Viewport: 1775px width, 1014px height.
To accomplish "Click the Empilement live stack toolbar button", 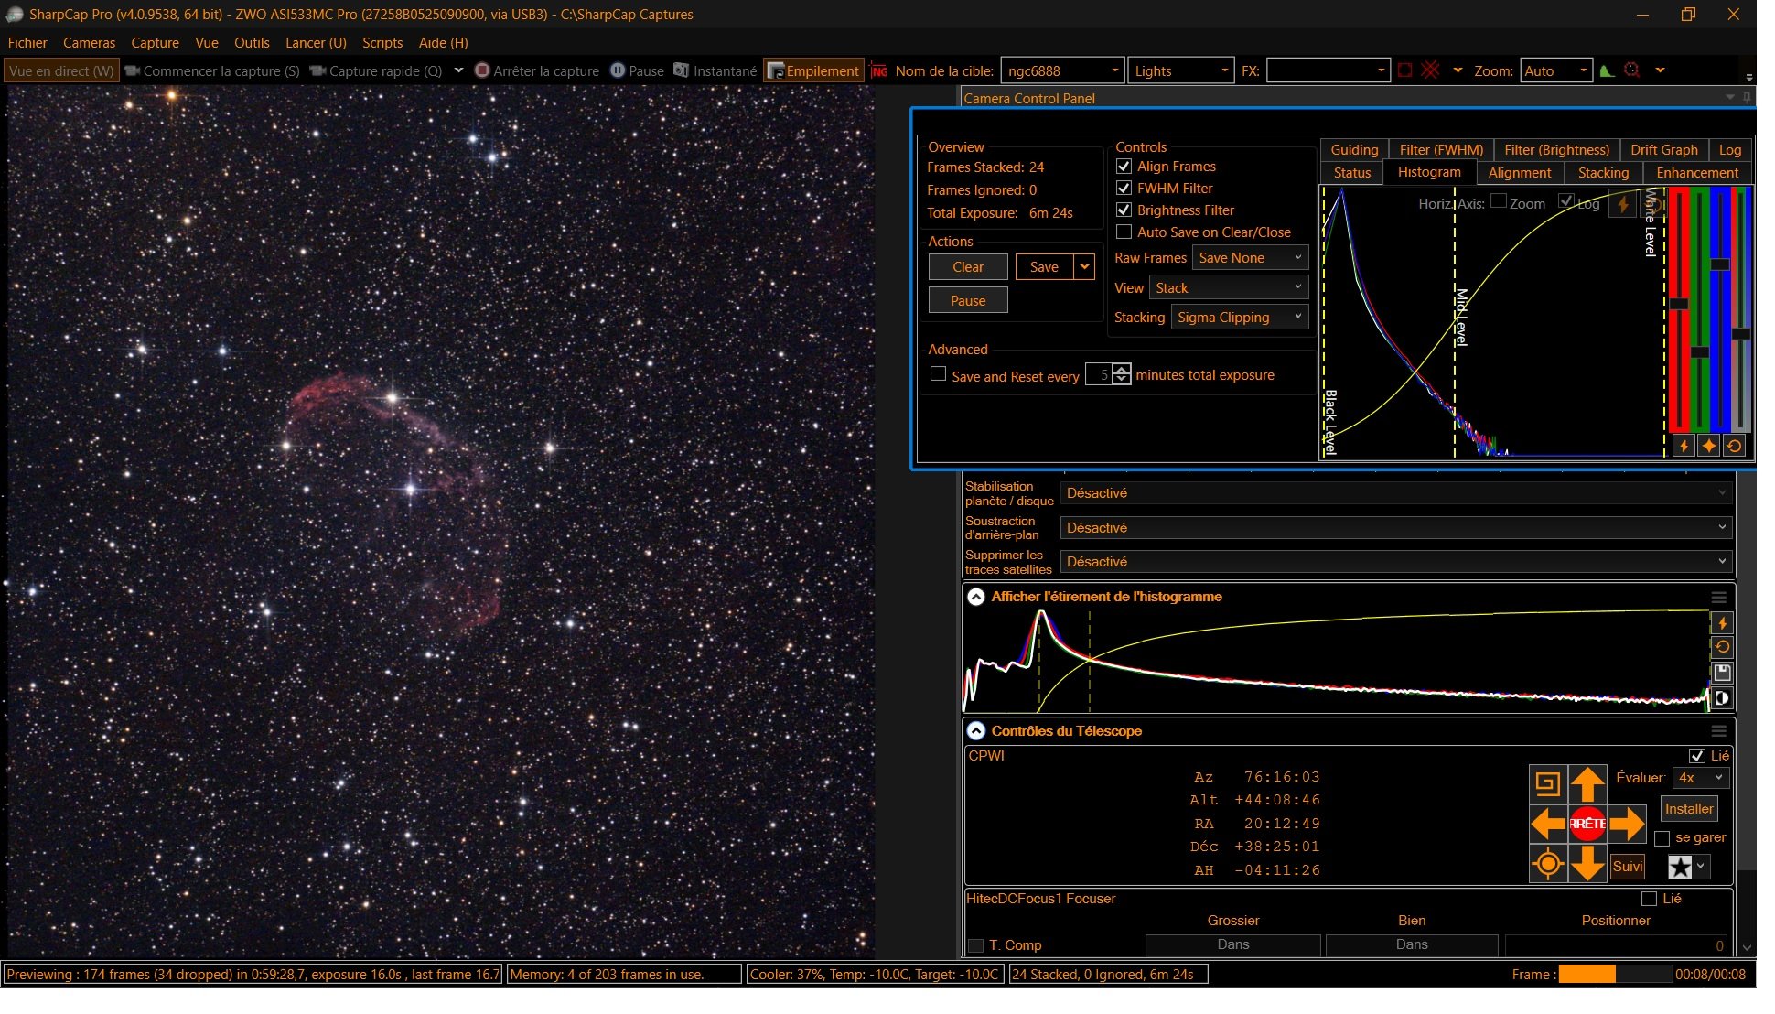I will tap(813, 71).
